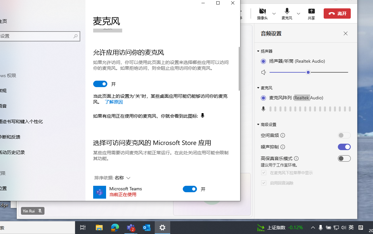Disable microphone access for Microsoft Teams
The image size is (373, 234).
pyautogui.click(x=190, y=189)
